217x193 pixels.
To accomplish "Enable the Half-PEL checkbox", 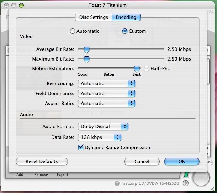I will point(147,68).
